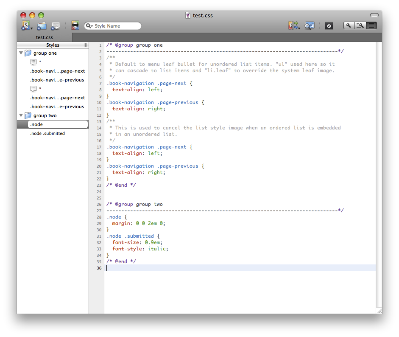
Task: Collapse the 'group one' folder
Action: (x=21, y=53)
